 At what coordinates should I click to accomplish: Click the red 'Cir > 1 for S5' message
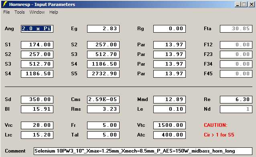point(219,135)
